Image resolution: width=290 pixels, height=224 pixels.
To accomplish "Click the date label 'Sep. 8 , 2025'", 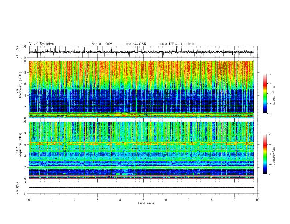I will [x=102, y=44].
